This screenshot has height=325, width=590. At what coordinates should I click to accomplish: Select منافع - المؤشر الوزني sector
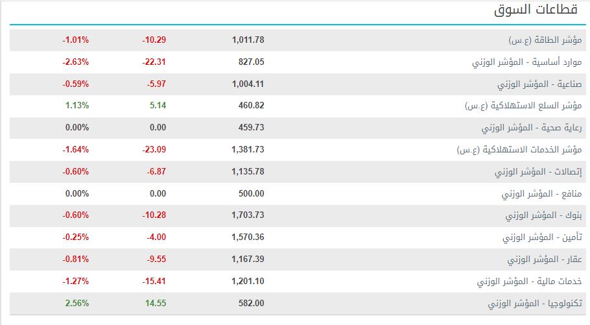(541, 194)
